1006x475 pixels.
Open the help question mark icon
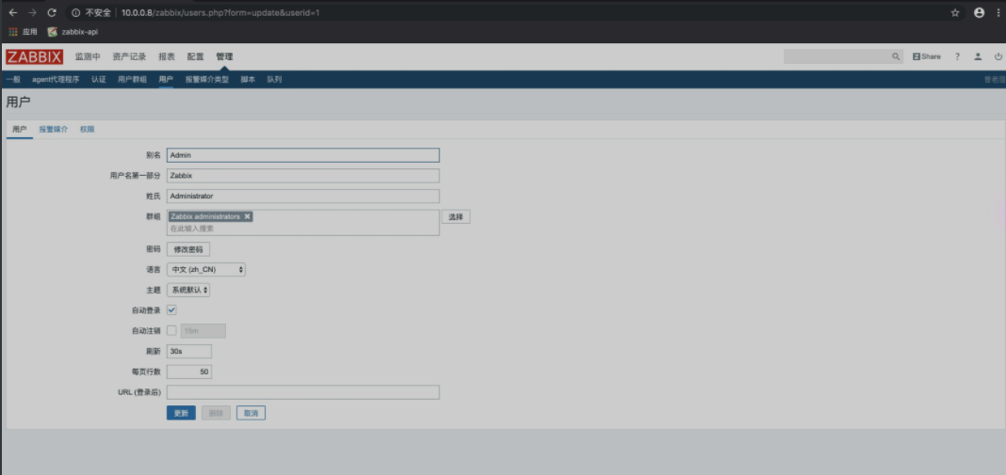[957, 56]
